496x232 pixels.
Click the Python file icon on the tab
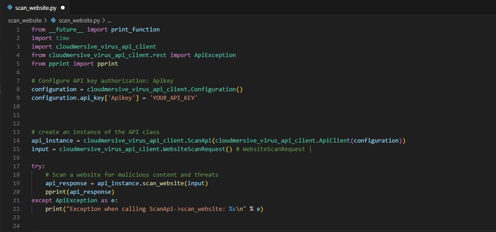10,8
